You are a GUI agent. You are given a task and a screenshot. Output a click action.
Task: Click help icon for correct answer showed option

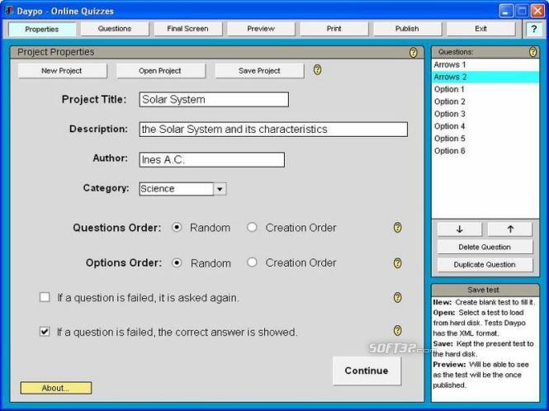click(x=397, y=330)
